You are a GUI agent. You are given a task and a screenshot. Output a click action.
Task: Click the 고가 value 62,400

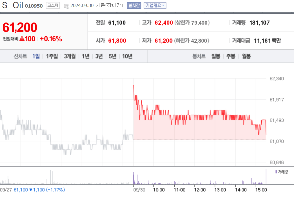164,23
